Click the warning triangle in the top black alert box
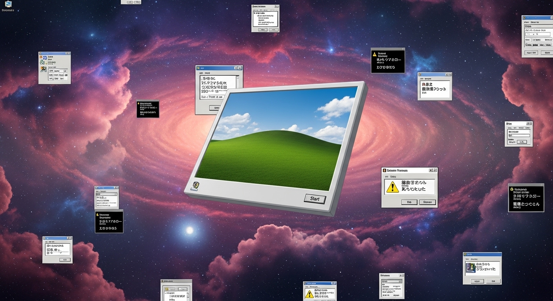The image size is (553, 301). (x=375, y=54)
